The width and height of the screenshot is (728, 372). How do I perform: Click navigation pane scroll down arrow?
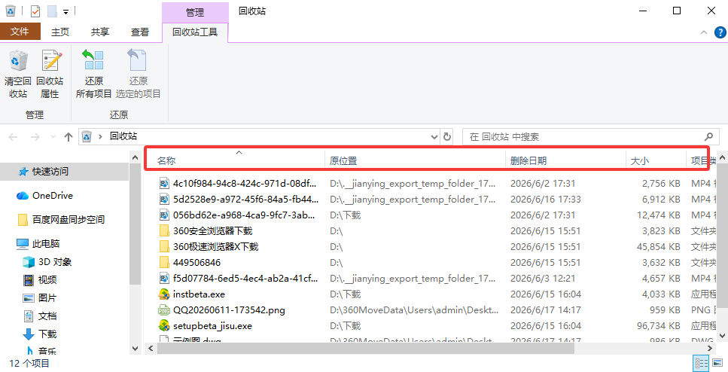pos(135,349)
